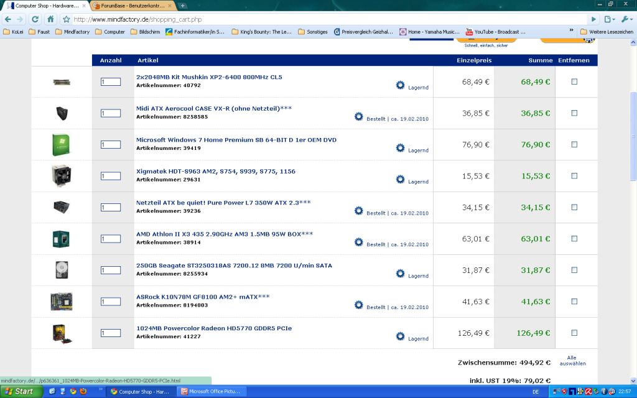Edit the quantity field for Mushkin RAM kit

point(111,81)
